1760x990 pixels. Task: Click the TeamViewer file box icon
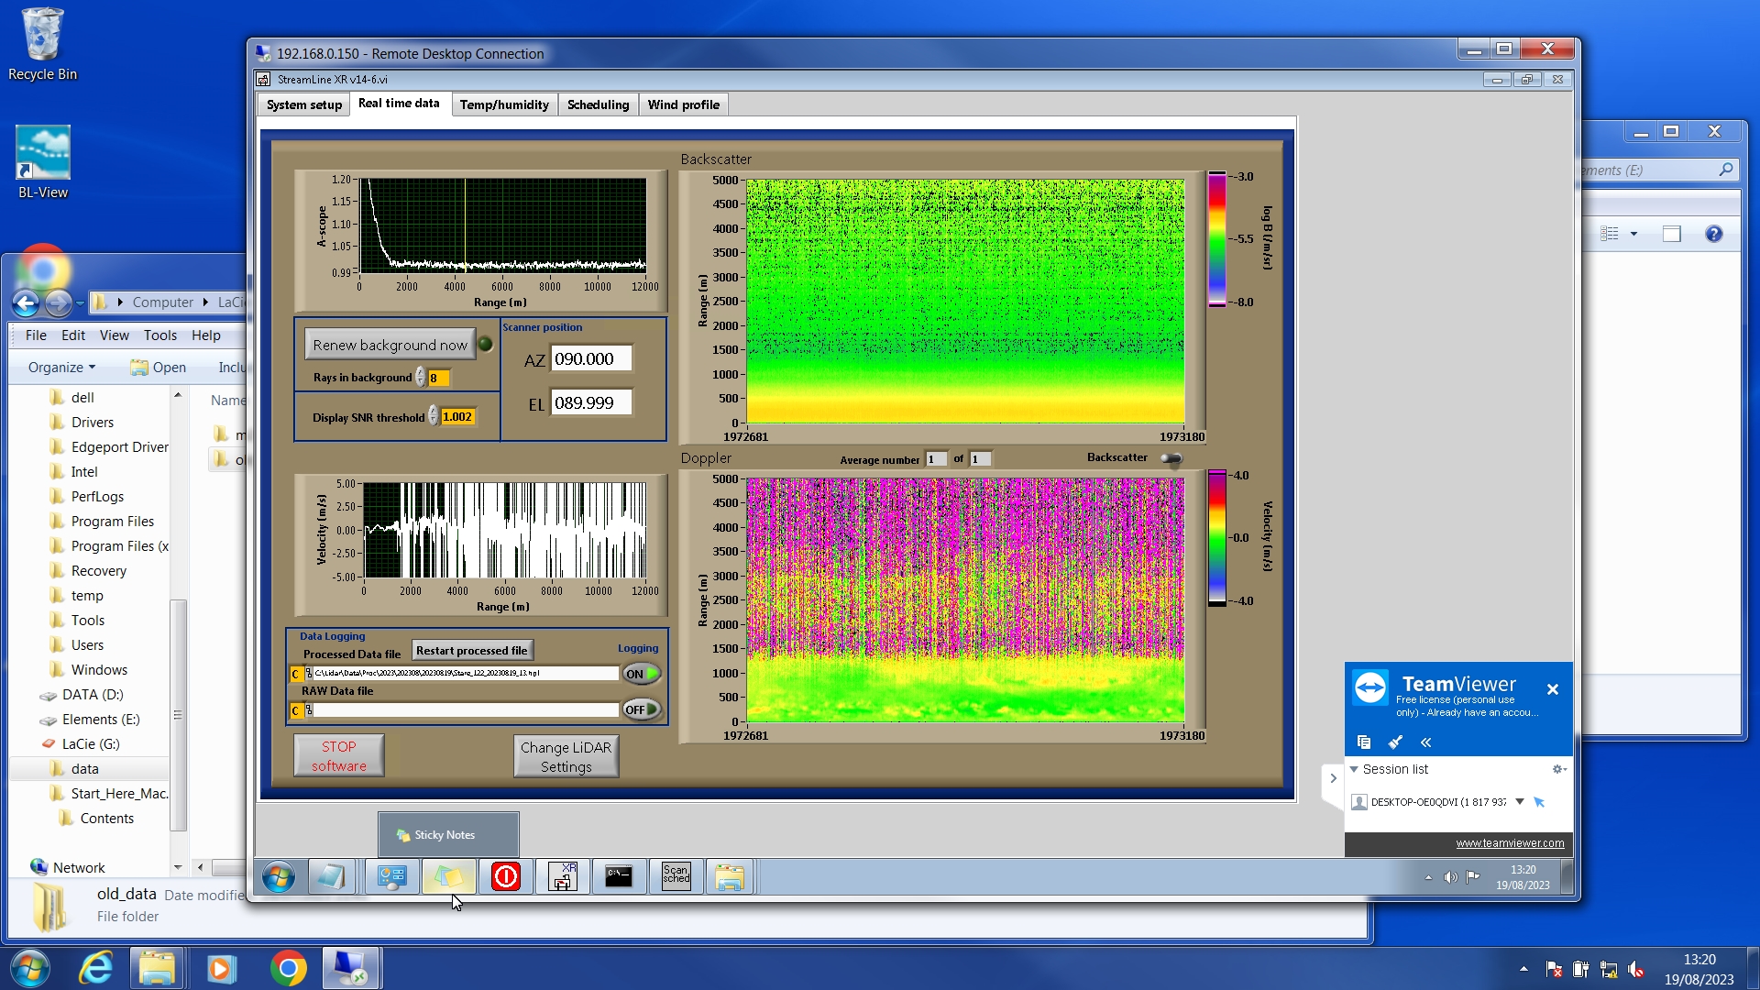1364,742
